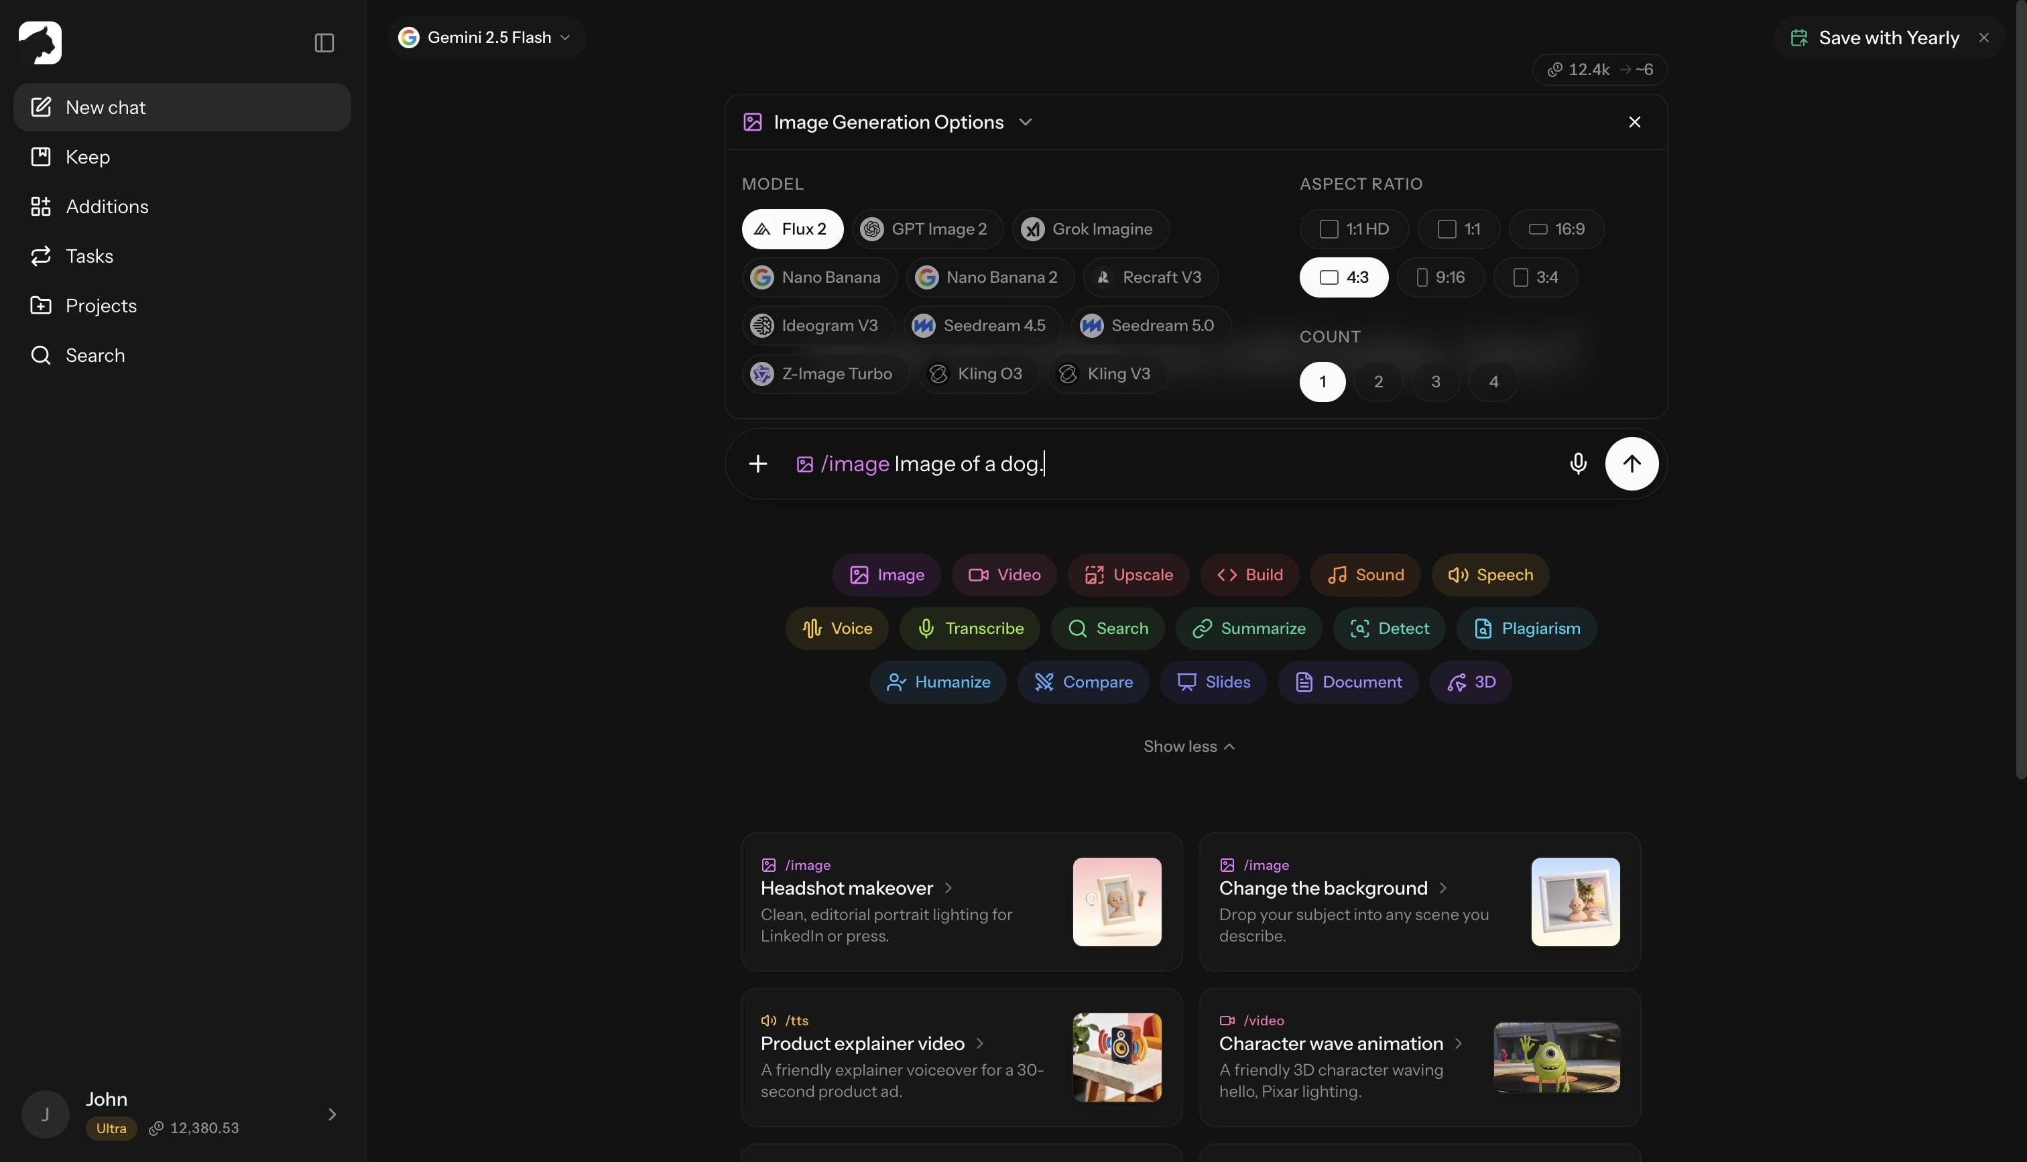Viewport: 2027px width, 1162px height.
Task: Open Keep in the sidebar
Action: click(182, 156)
